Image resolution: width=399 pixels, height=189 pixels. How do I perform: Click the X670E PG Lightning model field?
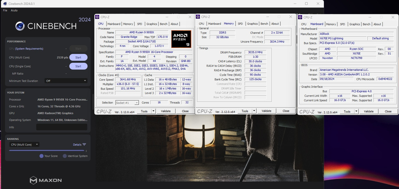(x=342, y=38)
